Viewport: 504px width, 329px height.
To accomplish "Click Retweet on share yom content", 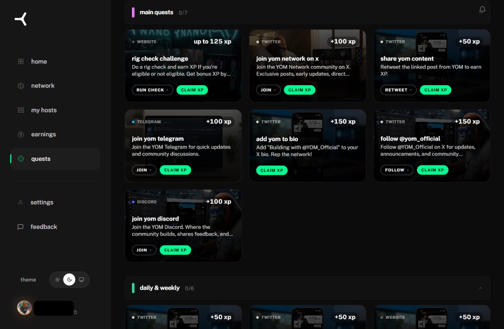I will point(398,90).
